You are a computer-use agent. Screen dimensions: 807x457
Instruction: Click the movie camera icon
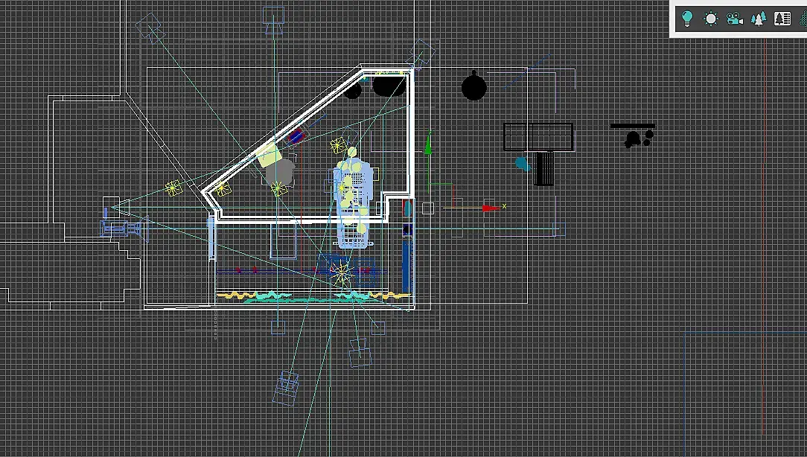735,19
